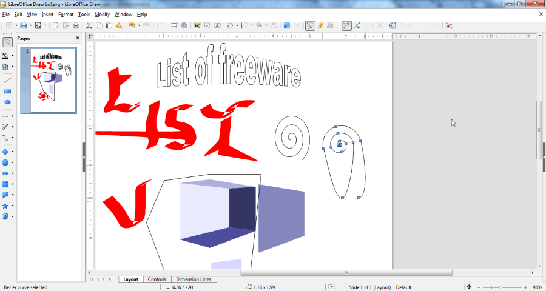The width and height of the screenshot is (546, 291).
Task: Click the zoom slider handle
Action: click(500, 287)
